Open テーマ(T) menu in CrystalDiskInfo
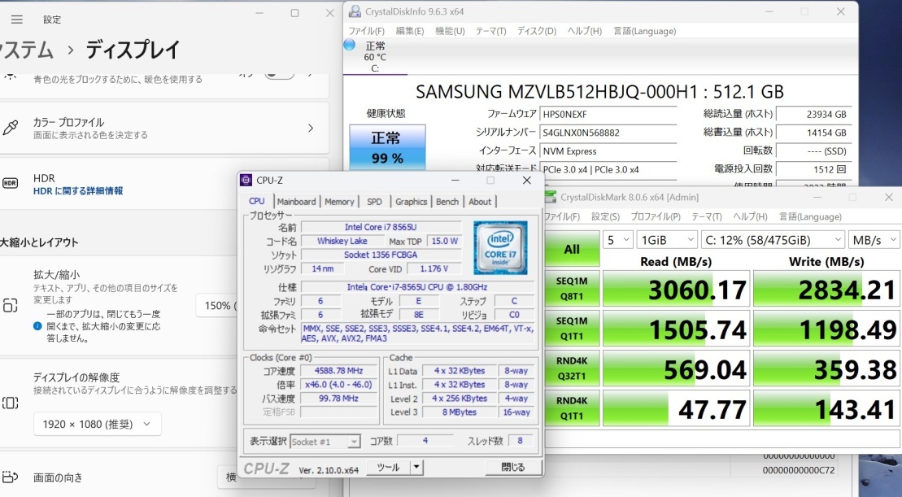Screen dimensions: 902x497 (x=490, y=31)
